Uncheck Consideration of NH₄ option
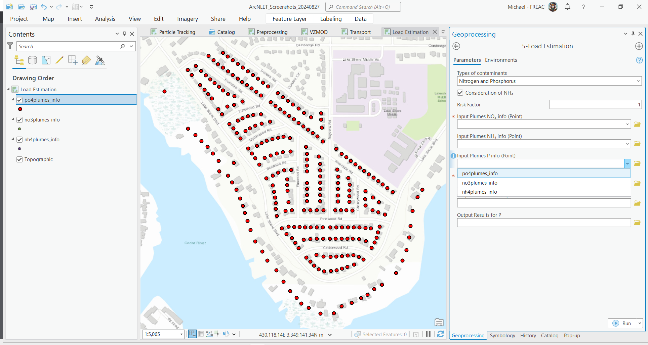The width and height of the screenshot is (648, 345). click(x=460, y=93)
